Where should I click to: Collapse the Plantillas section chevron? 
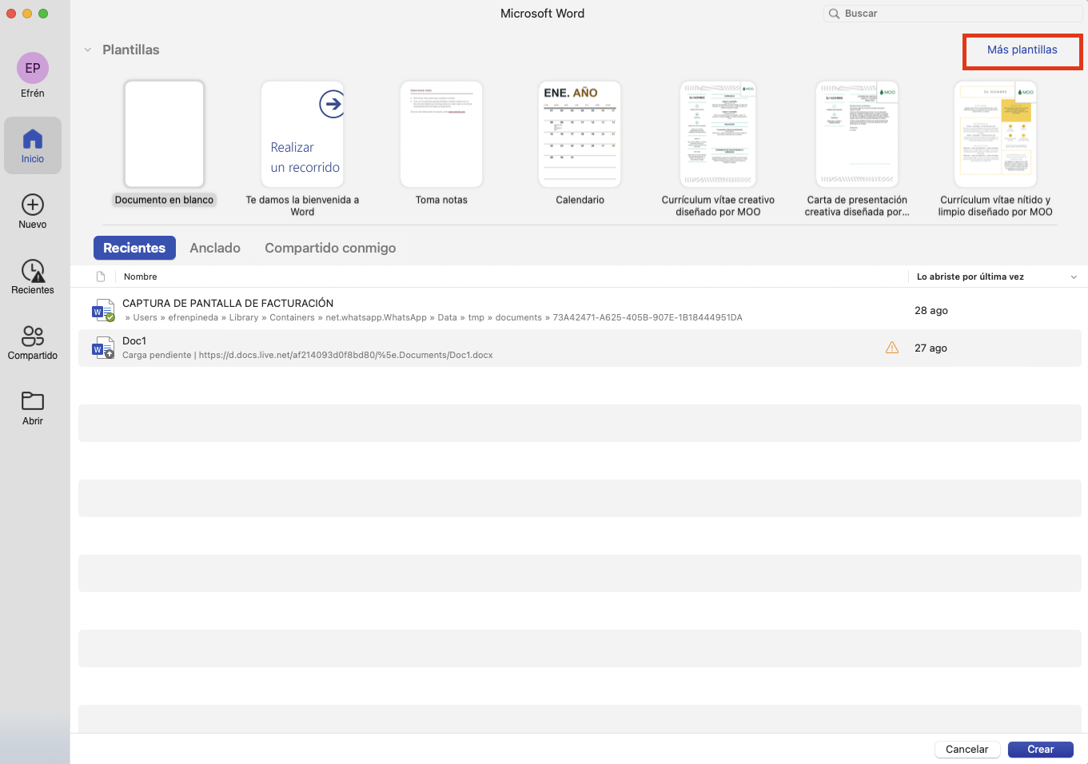pyautogui.click(x=88, y=49)
